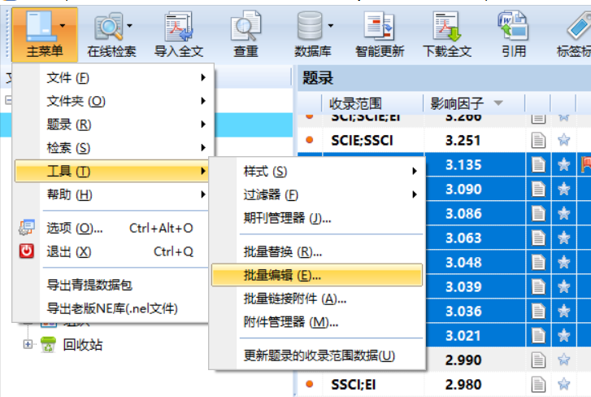
Task: Click the 查重 duplicate check icon
Action: [x=246, y=26]
